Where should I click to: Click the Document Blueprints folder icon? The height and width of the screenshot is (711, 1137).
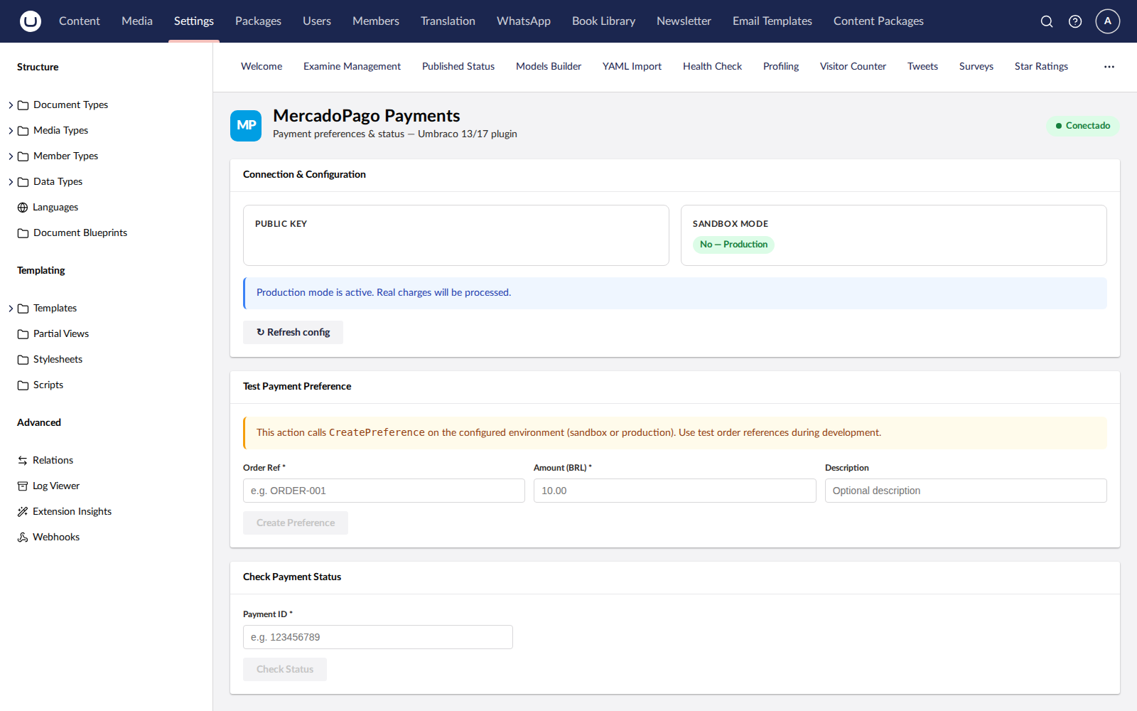tap(23, 233)
